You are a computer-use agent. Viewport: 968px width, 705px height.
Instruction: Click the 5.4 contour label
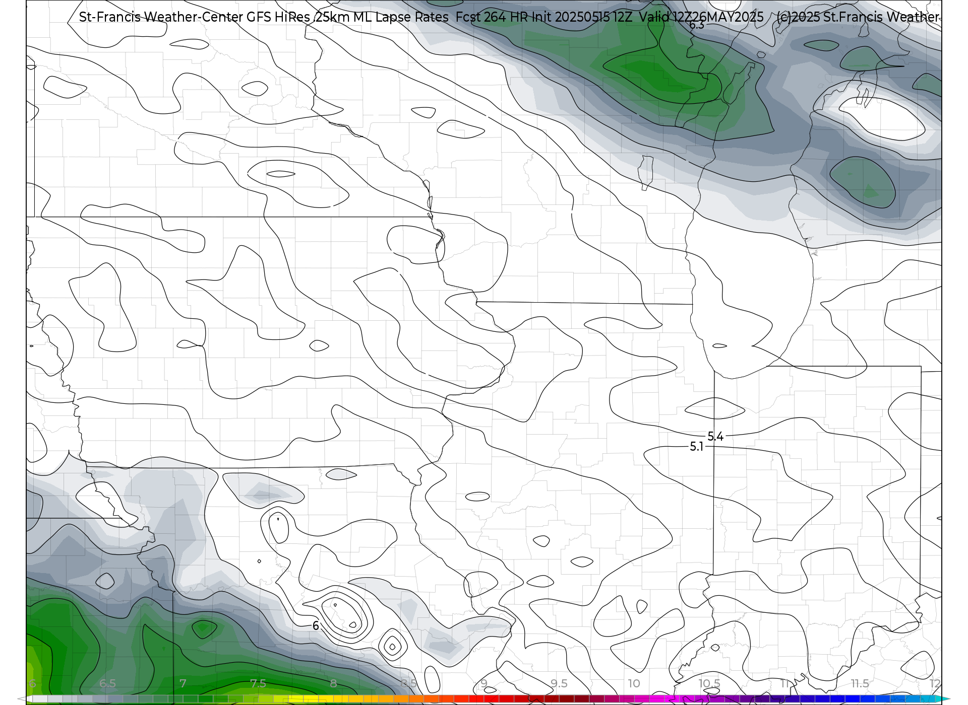[715, 437]
